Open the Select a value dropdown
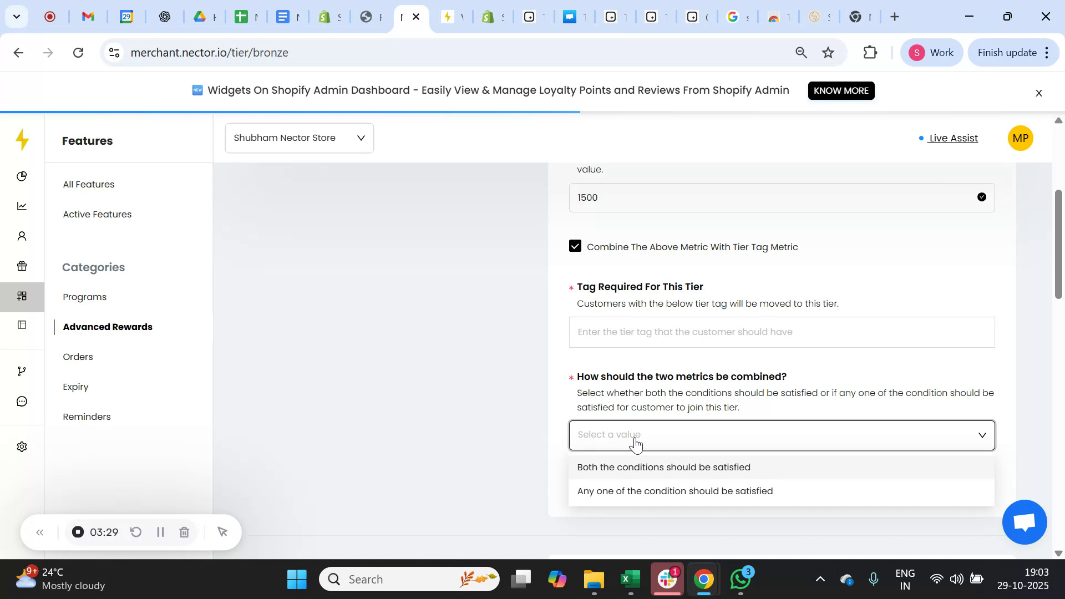 tap(782, 435)
